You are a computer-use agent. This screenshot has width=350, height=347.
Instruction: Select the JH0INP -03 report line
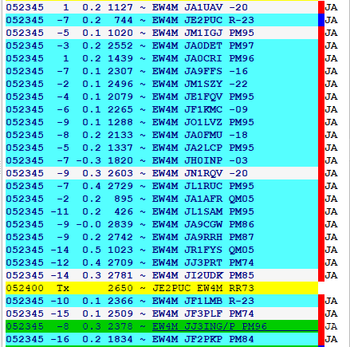pyautogui.click(x=162, y=160)
